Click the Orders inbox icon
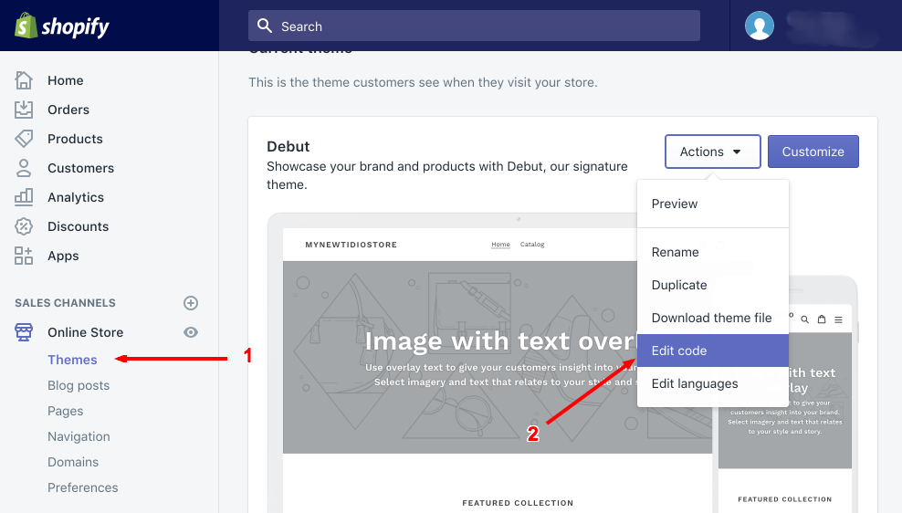 [24, 110]
